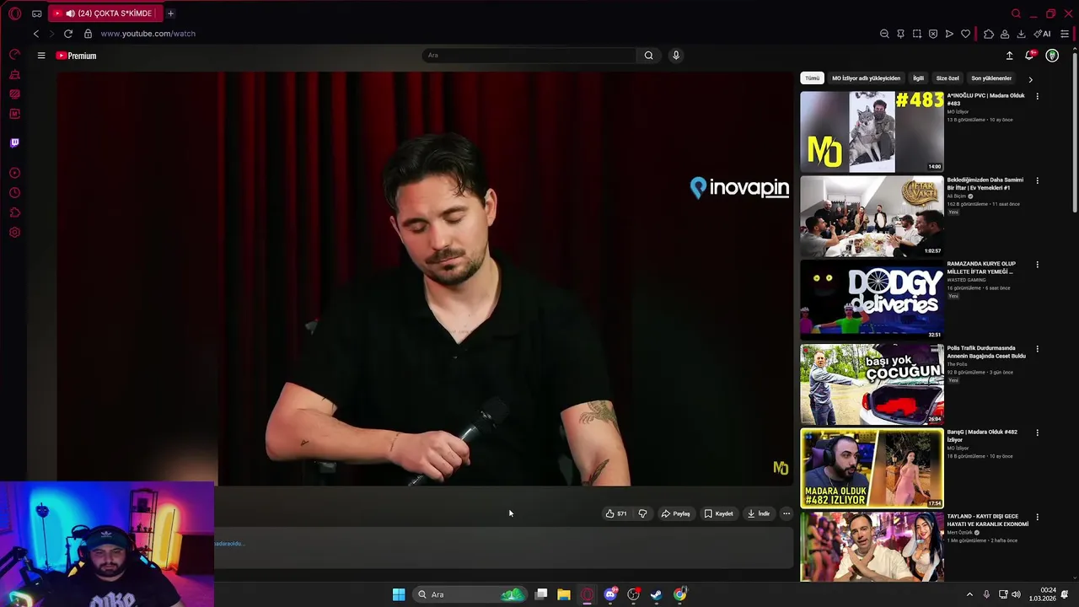Image resolution: width=1079 pixels, height=607 pixels.
Task: Open the Player icon in sidebar
Action: [14, 173]
